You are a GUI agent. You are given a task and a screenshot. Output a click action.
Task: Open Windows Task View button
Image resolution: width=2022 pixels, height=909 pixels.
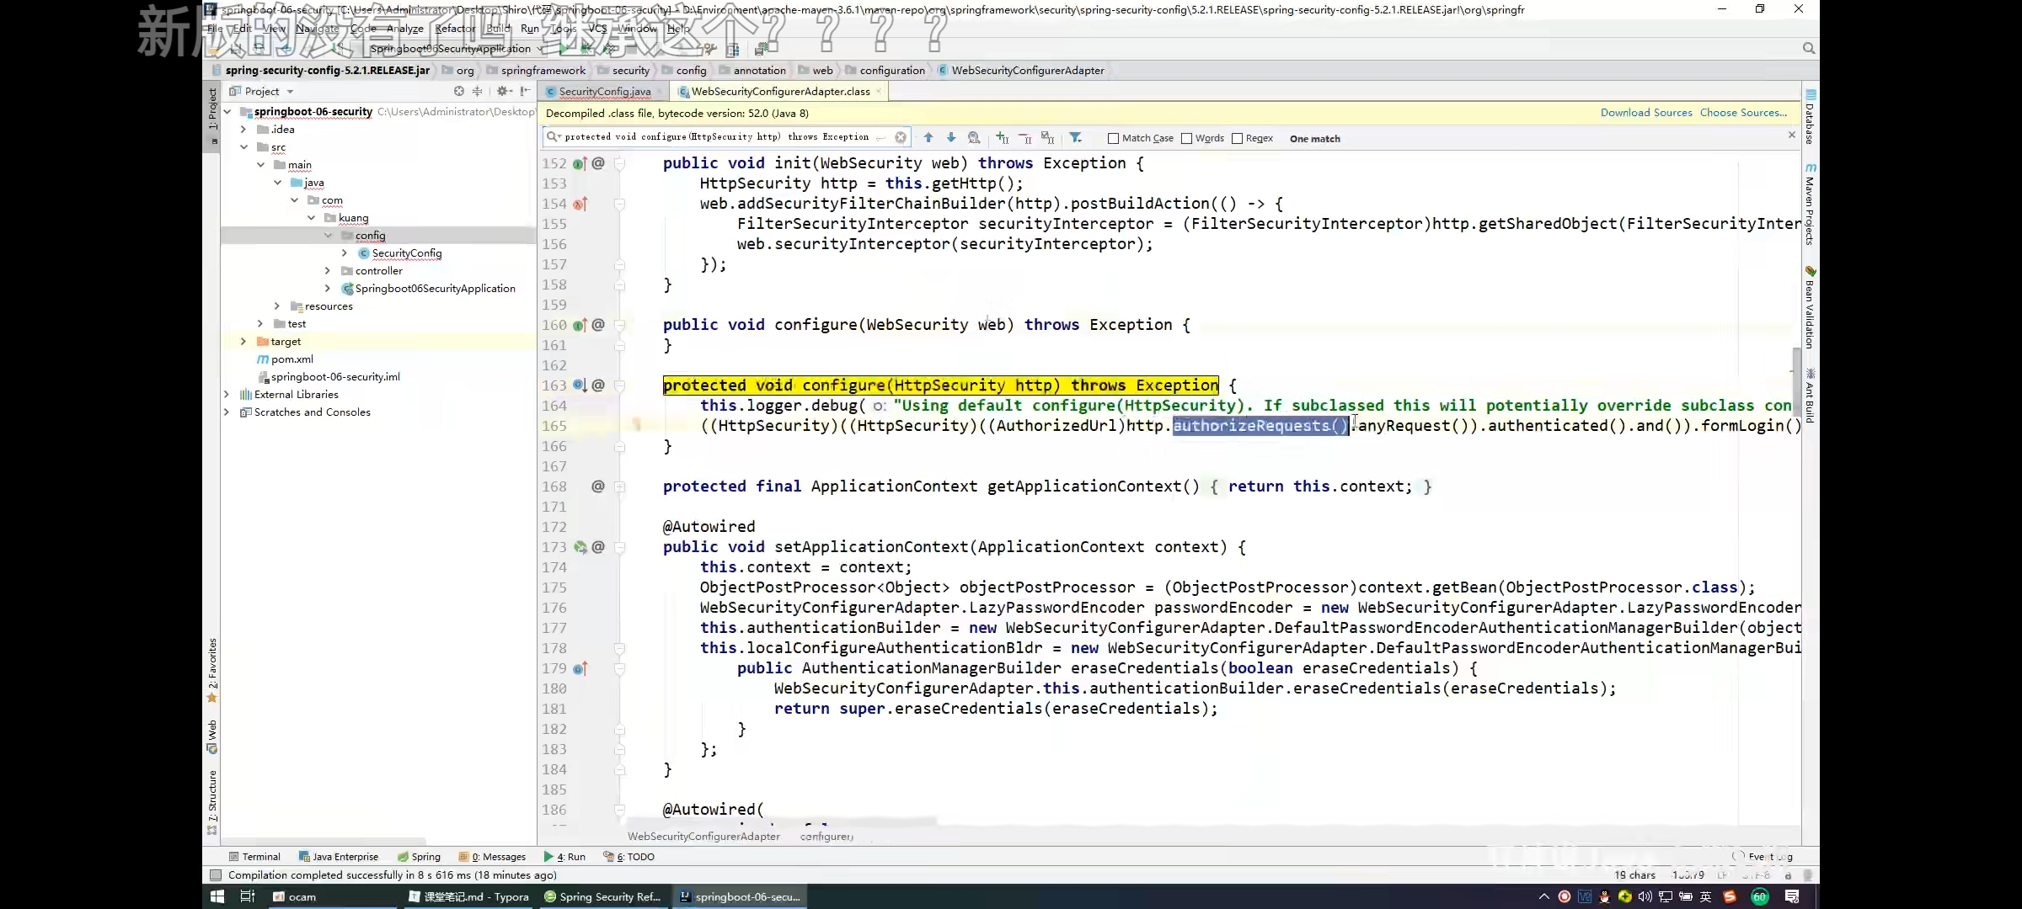click(248, 896)
